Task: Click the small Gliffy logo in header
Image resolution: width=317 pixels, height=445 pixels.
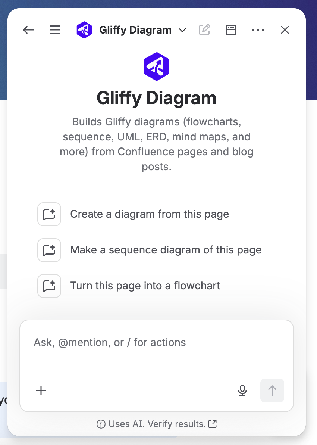Action: point(84,30)
